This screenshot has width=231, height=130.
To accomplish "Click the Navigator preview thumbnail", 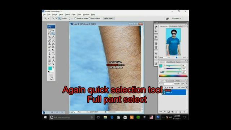I will [x=173, y=42].
